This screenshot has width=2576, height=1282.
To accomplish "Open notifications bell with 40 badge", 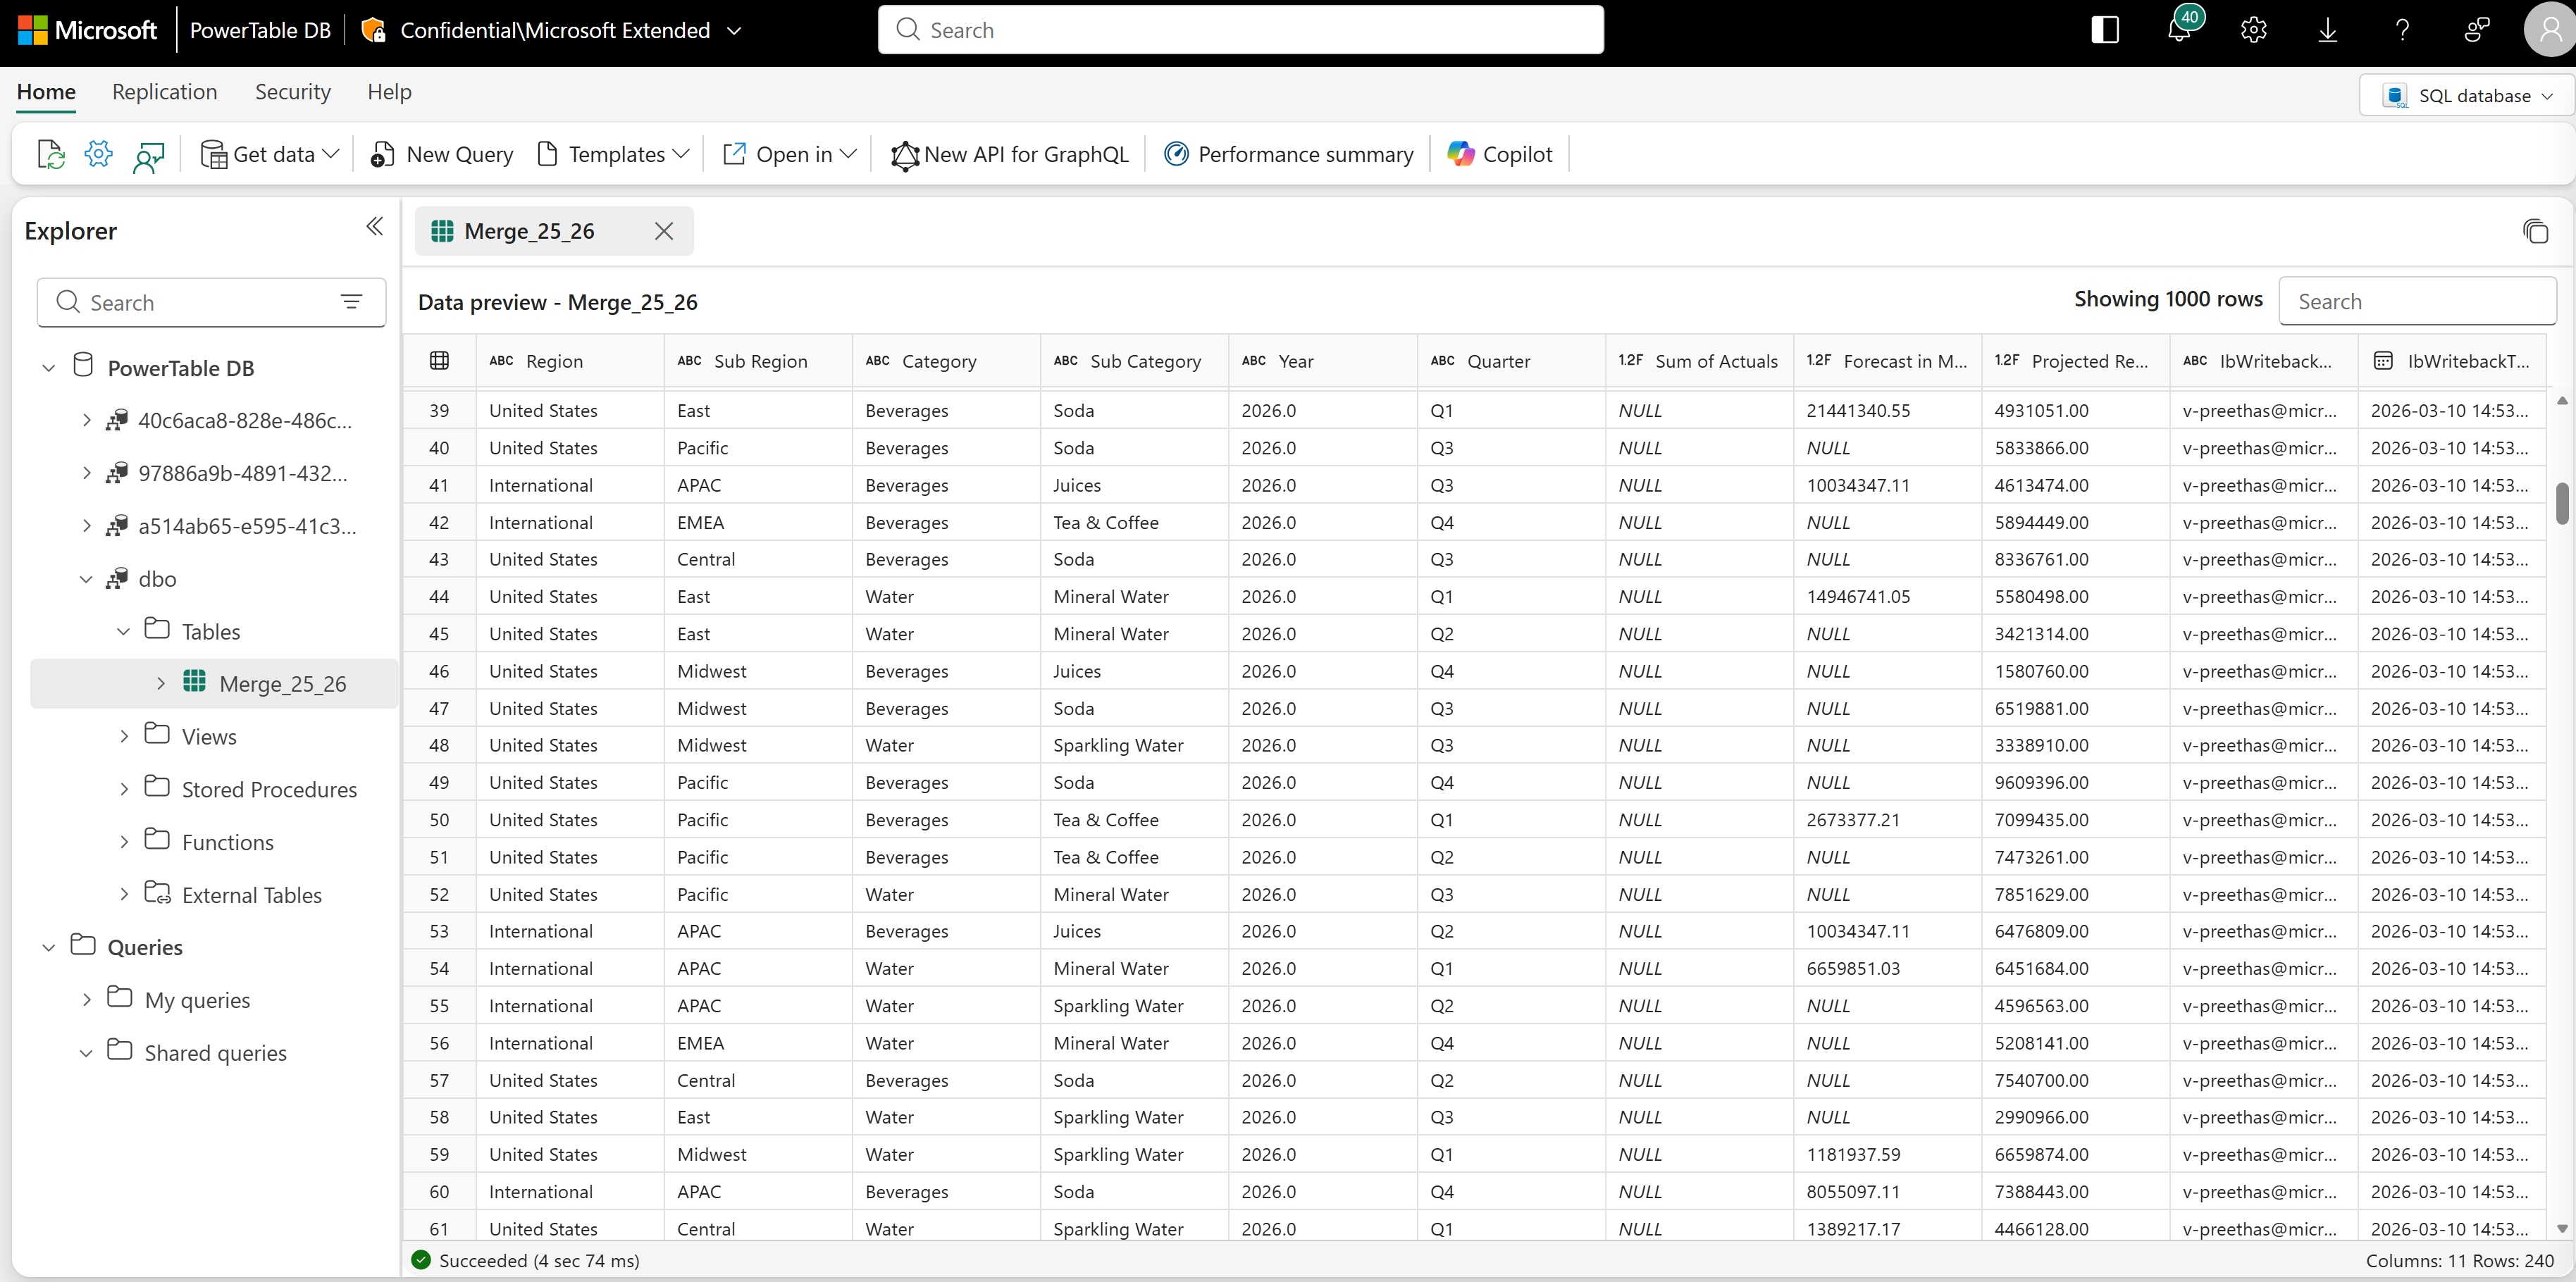I will (2179, 30).
